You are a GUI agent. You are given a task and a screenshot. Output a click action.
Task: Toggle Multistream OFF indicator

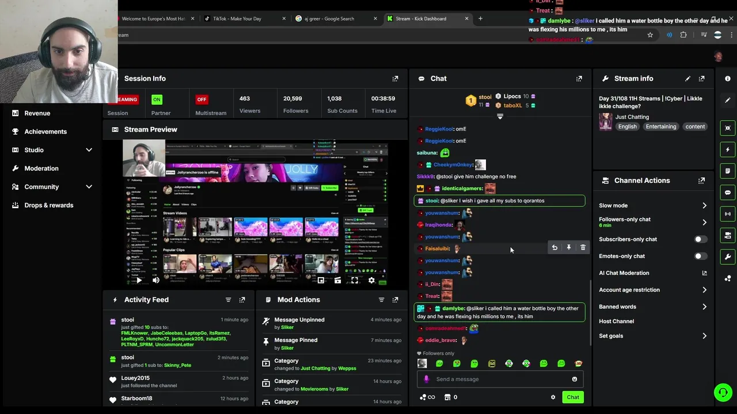(202, 99)
